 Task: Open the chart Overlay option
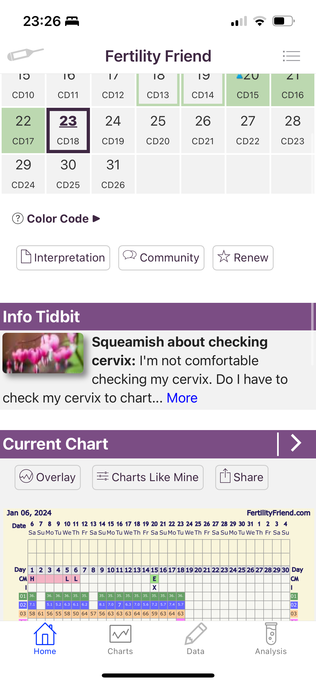coord(48,477)
